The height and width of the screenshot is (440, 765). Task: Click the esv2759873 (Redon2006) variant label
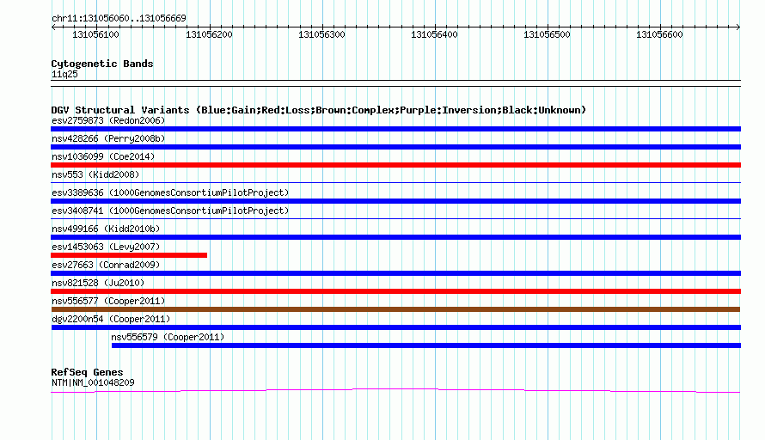pyautogui.click(x=108, y=120)
